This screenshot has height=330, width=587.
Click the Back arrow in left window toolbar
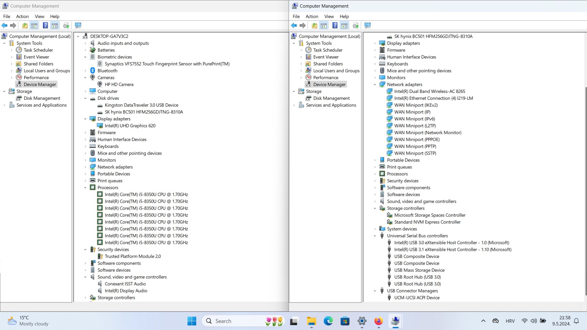click(x=4, y=26)
